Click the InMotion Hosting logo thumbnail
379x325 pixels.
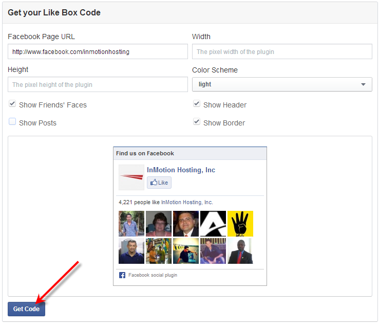tap(131, 177)
